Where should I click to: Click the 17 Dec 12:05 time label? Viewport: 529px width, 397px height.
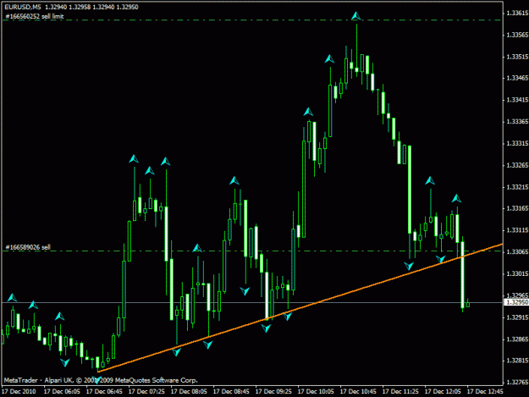(x=443, y=392)
